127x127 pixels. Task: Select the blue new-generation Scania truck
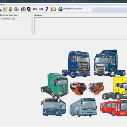[76, 64]
